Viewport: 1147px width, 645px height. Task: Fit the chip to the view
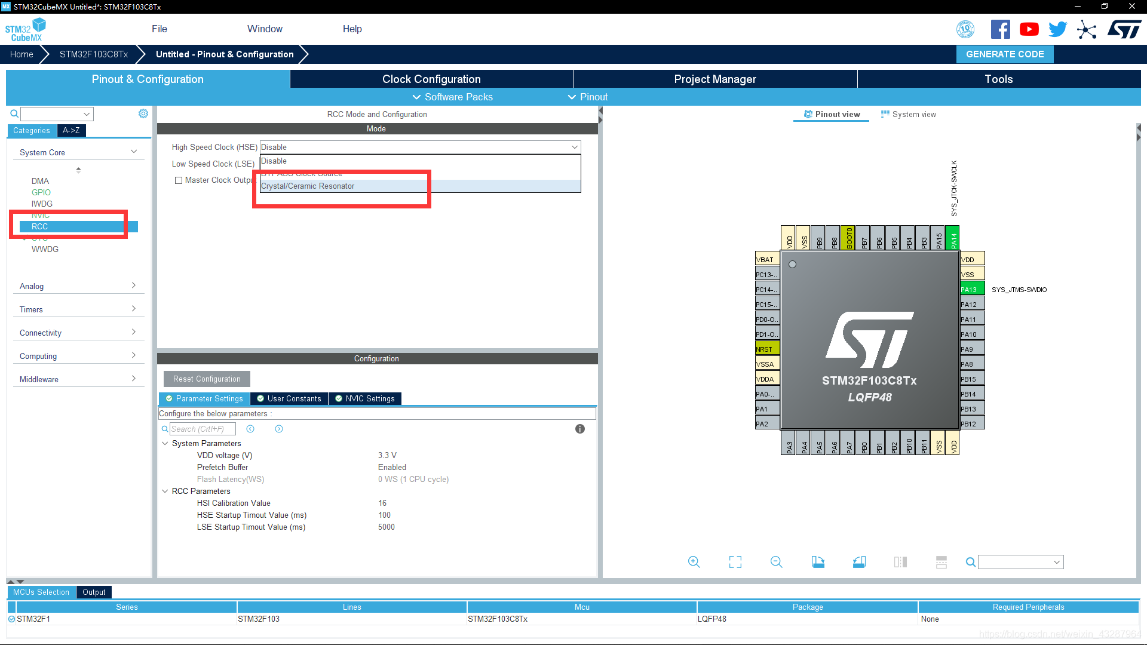coord(735,562)
